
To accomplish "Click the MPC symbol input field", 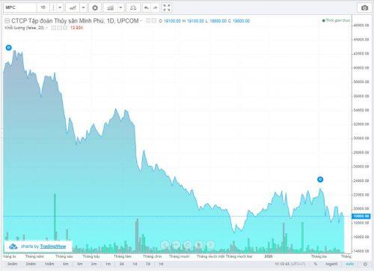I will click(x=20, y=7).
